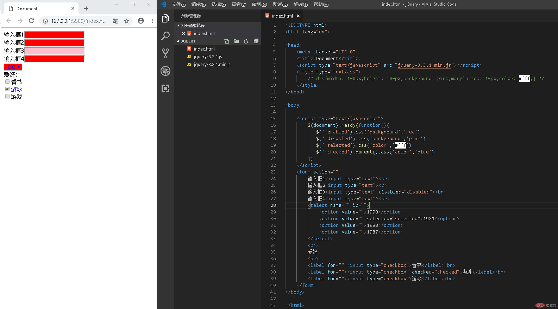This screenshot has width=558, height=309.
Task: Click the translate page icon in Chrome
Action: 115,21
